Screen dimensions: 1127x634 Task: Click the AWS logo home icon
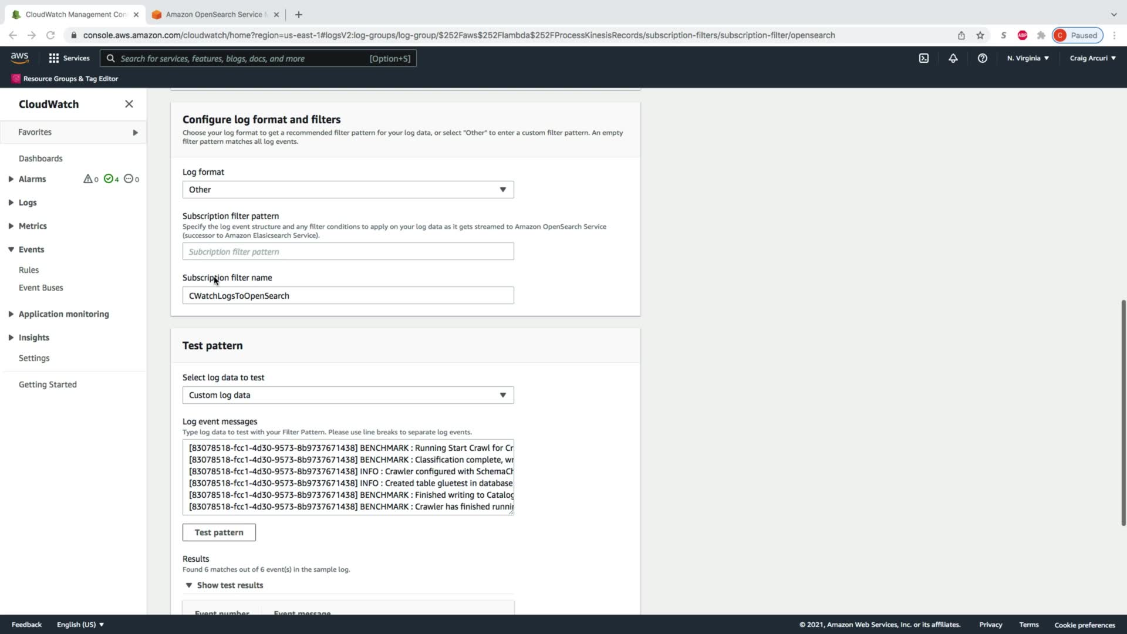click(19, 58)
